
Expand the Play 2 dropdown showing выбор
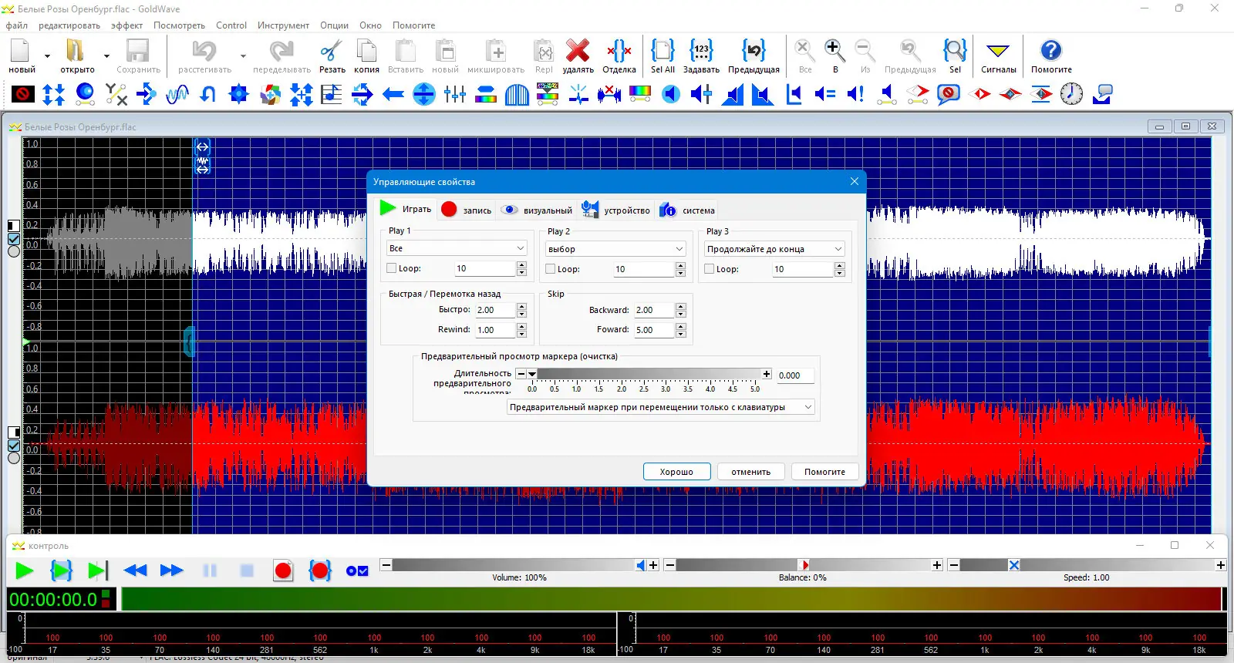[x=615, y=249]
